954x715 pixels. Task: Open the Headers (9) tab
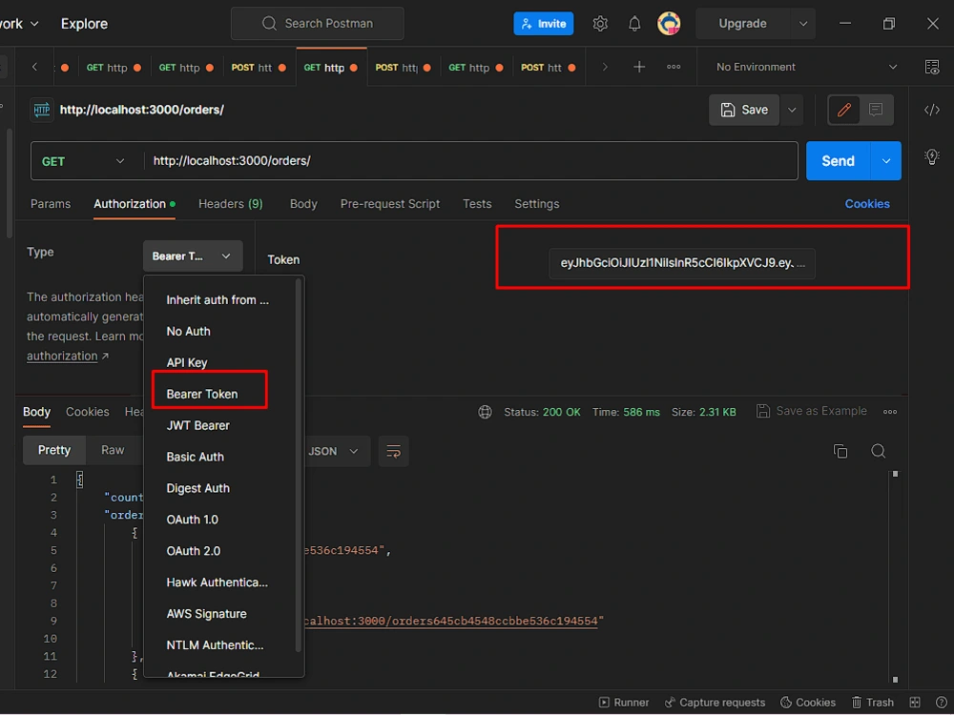click(x=231, y=204)
